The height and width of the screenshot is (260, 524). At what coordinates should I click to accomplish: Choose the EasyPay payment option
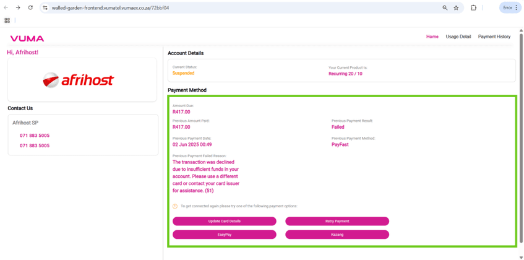(224, 235)
